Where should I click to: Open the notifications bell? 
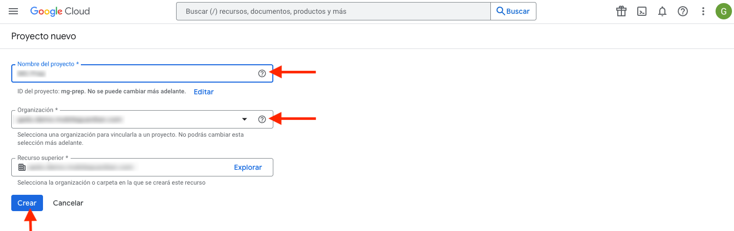pyautogui.click(x=662, y=11)
